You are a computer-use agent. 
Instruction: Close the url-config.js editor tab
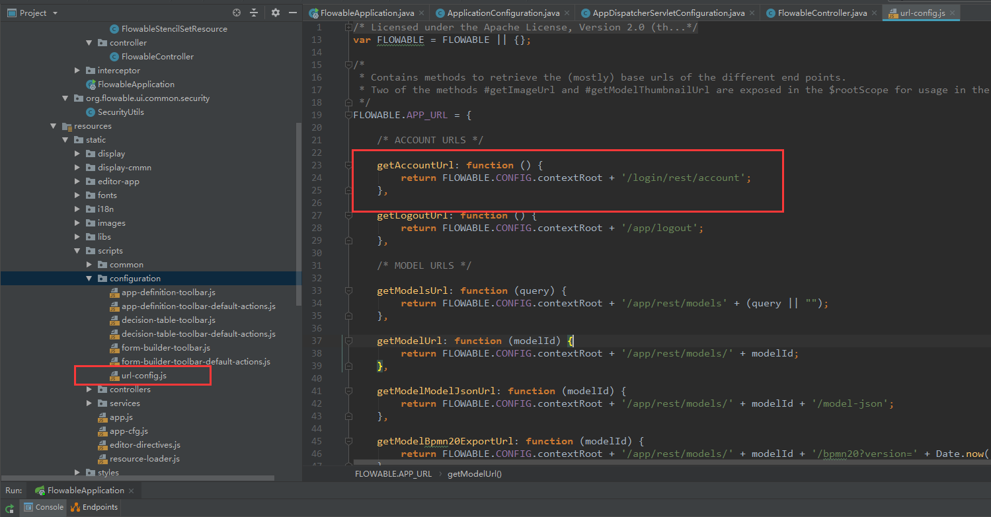pos(952,13)
